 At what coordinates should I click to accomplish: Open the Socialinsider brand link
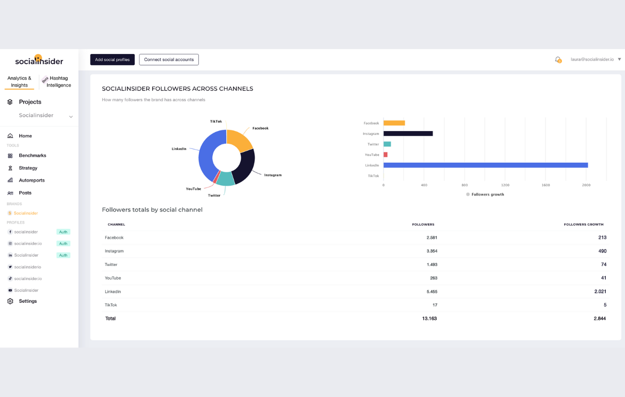[x=26, y=213]
